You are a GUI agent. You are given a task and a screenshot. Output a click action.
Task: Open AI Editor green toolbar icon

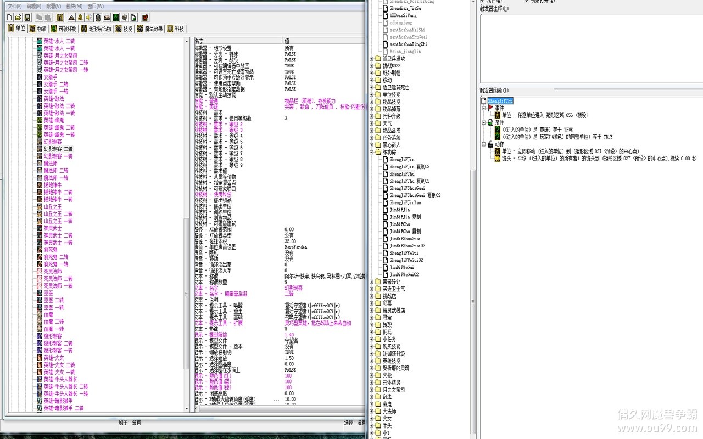click(116, 18)
